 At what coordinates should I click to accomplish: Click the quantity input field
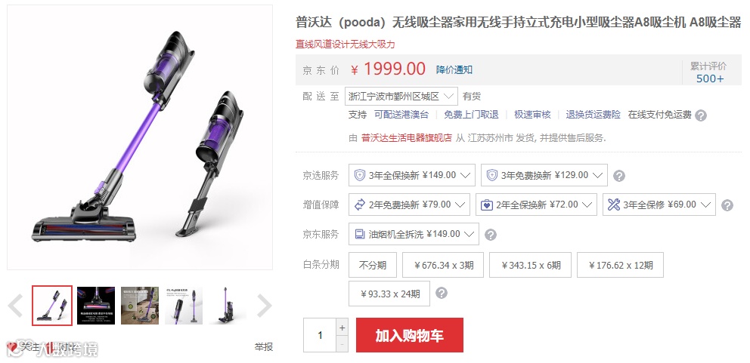pos(320,335)
